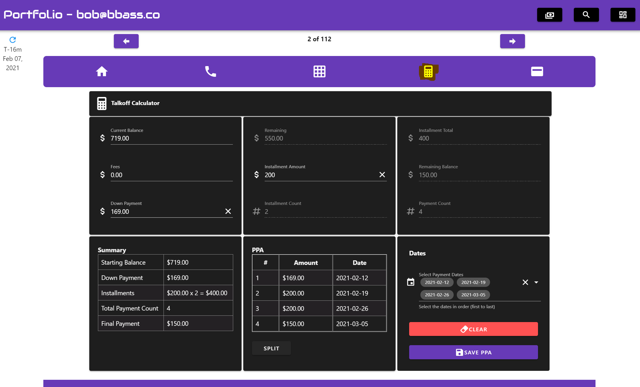Open the Phone tab
640x387 pixels.
pyautogui.click(x=210, y=71)
